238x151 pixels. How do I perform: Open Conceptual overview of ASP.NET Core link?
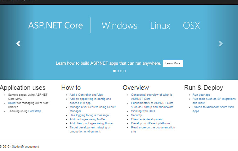tap(152, 97)
